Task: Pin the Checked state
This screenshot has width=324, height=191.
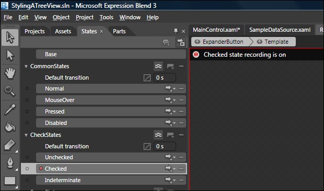Action: coord(27,169)
